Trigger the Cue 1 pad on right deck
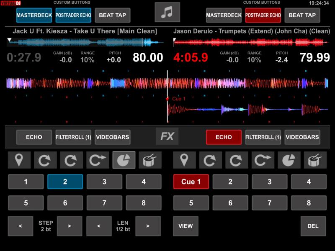 pos(191,182)
